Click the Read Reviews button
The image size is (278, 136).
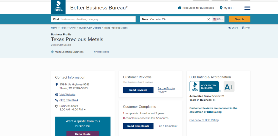pyautogui.click(x=138, y=90)
